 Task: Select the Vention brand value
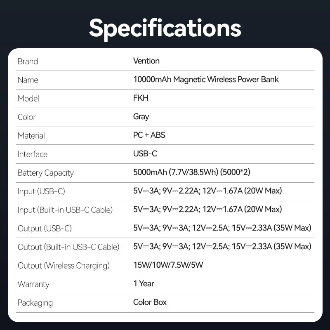pyautogui.click(x=146, y=61)
